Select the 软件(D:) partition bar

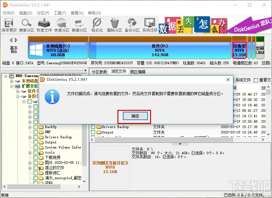(x=160, y=48)
